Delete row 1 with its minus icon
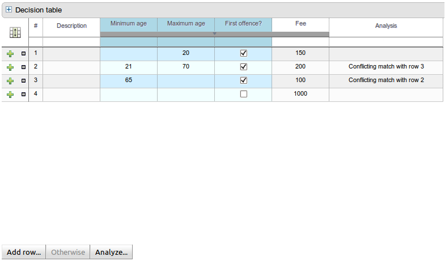Image resolution: width=445 pixels, height=261 pixels. [23, 54]
